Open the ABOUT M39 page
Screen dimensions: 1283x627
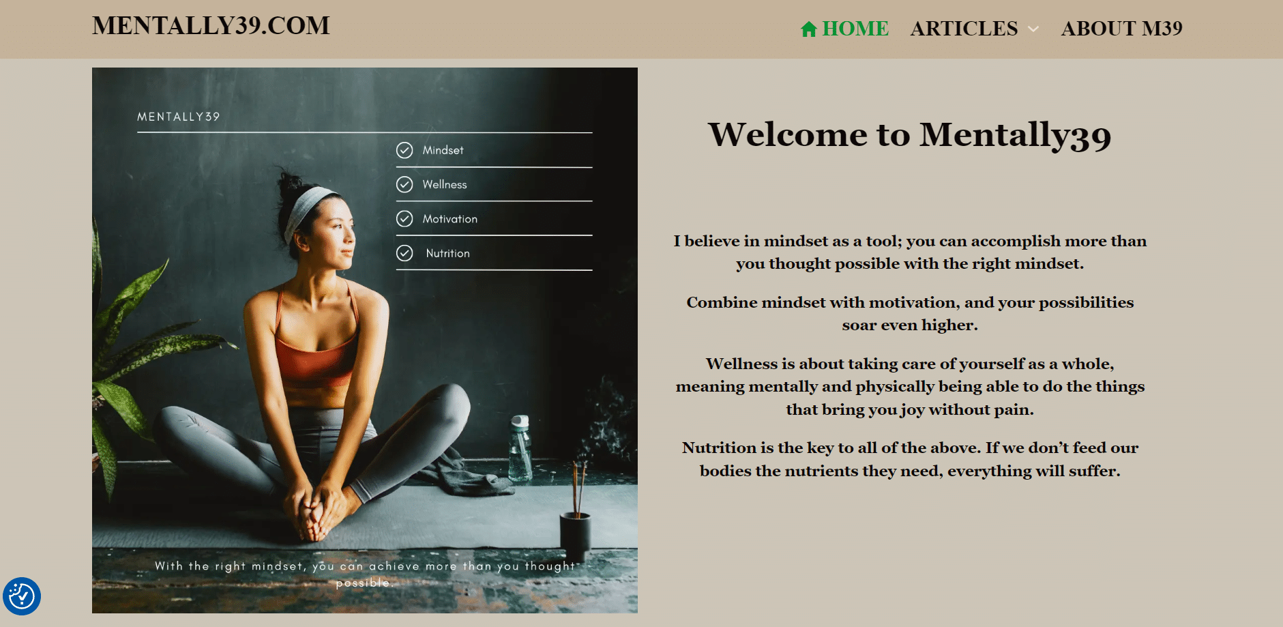click(1121, 29)
